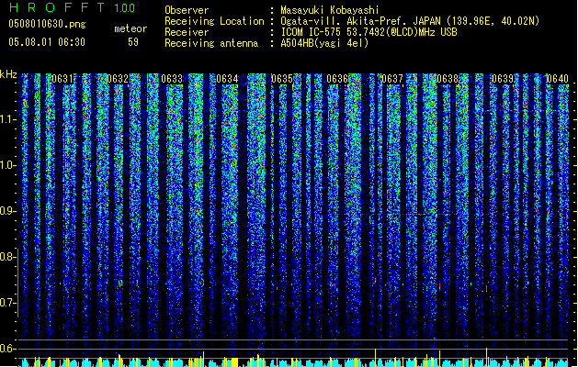Click the date stamp 05.08.01 06:30

pos(47,42)
